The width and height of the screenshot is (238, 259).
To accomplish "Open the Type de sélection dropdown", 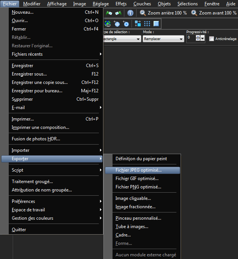I will click(122, 39).
